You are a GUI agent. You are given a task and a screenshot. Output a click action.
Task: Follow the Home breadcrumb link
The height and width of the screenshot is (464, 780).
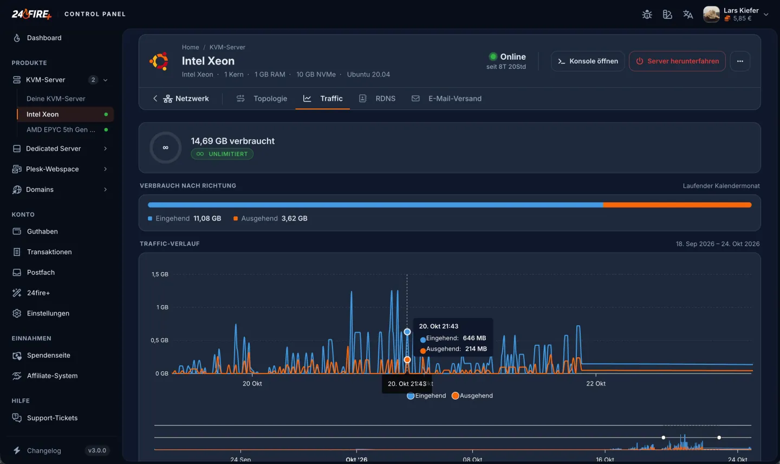click(190, 47)
